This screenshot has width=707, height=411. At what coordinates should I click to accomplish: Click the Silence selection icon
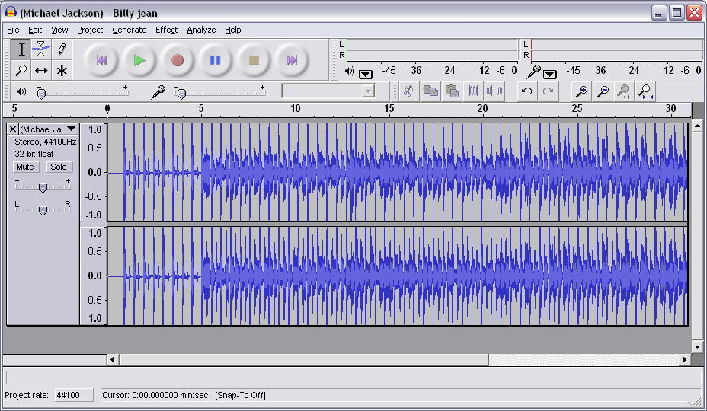point(494,91)
